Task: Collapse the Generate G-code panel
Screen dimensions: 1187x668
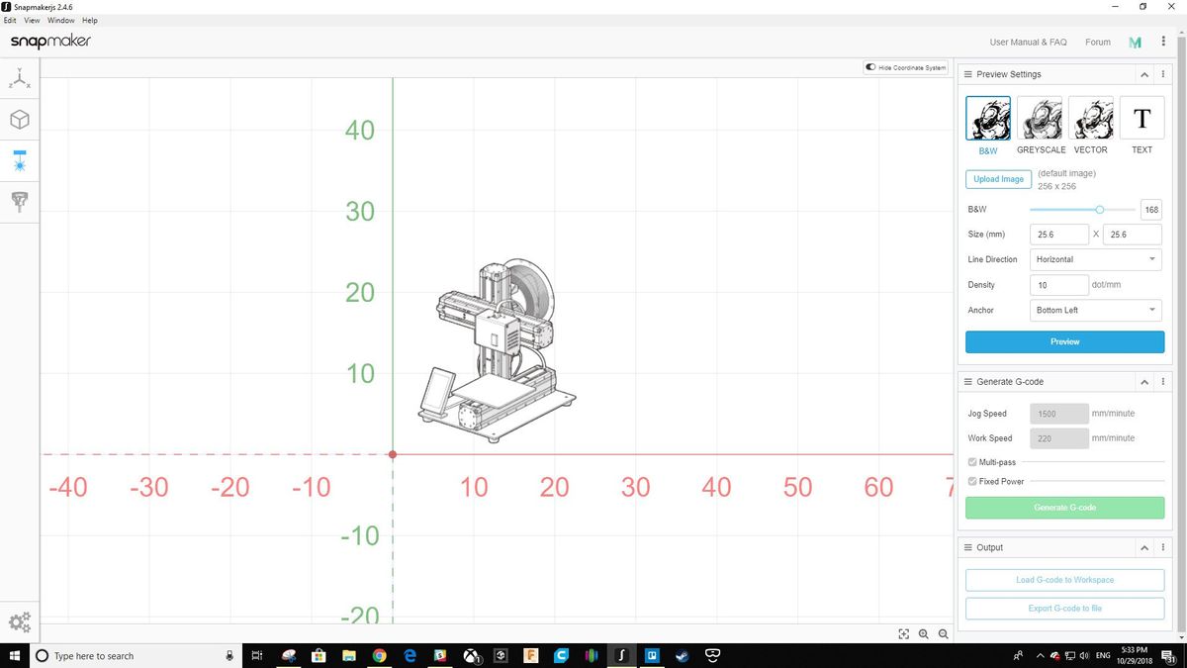Action: pos(1143,382)
